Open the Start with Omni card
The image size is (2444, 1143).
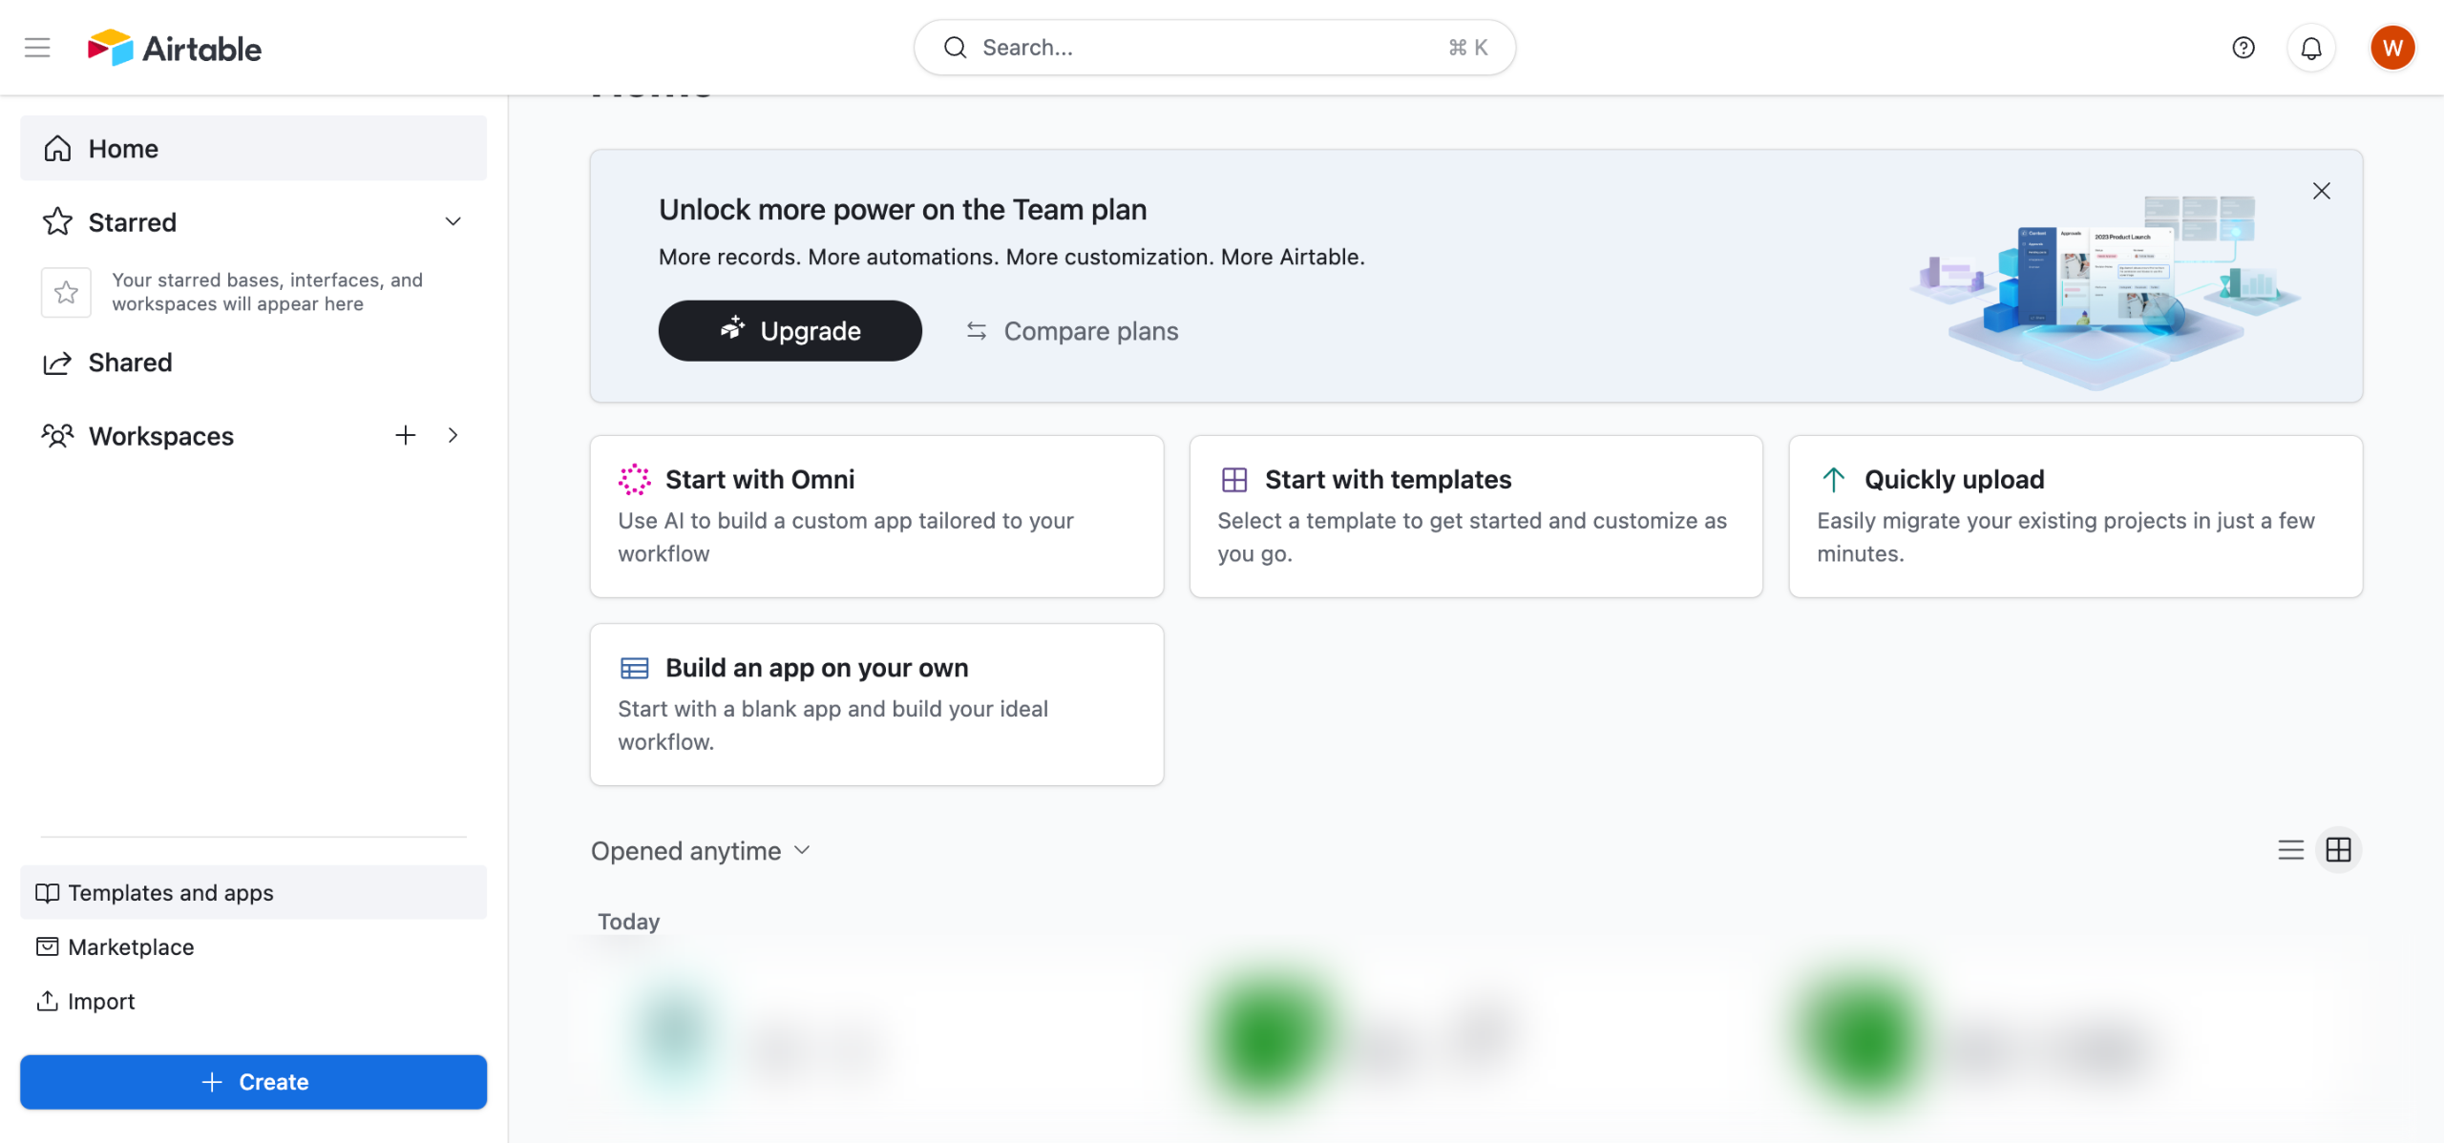tap(876, 516)
